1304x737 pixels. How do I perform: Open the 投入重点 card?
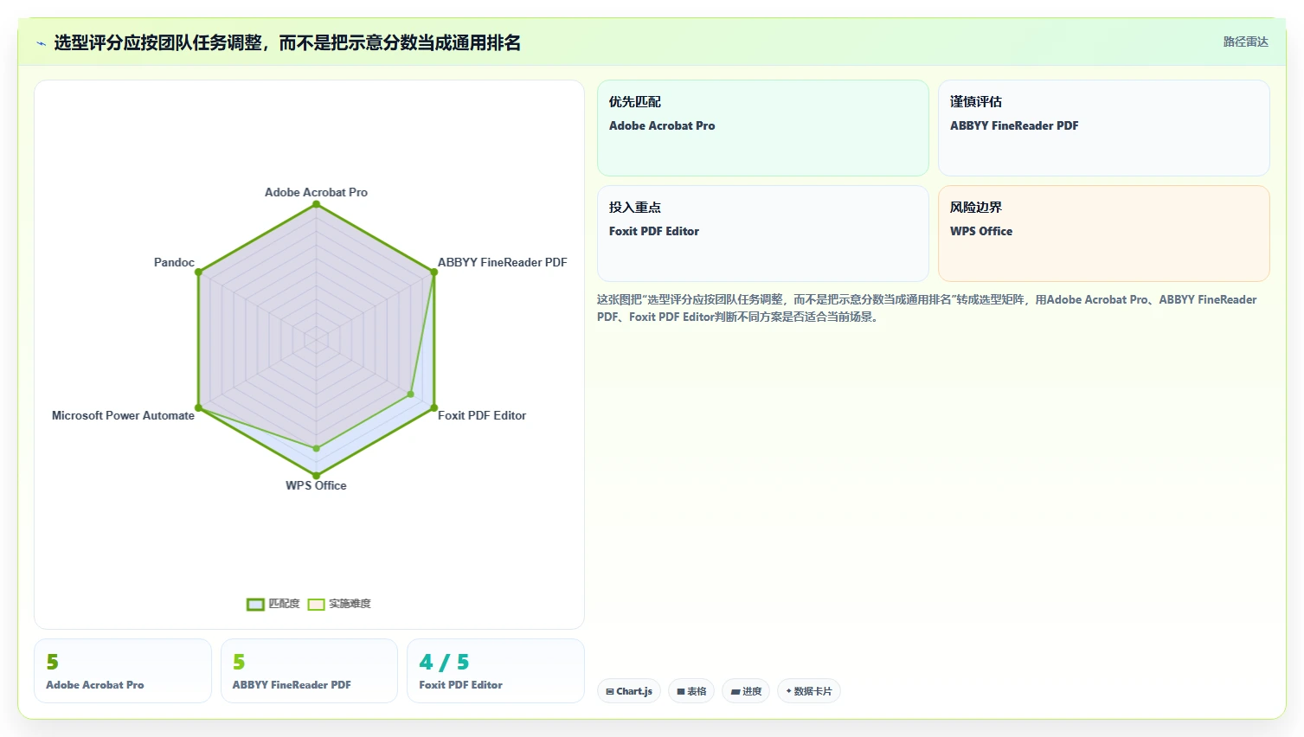(x=762, y=234)
